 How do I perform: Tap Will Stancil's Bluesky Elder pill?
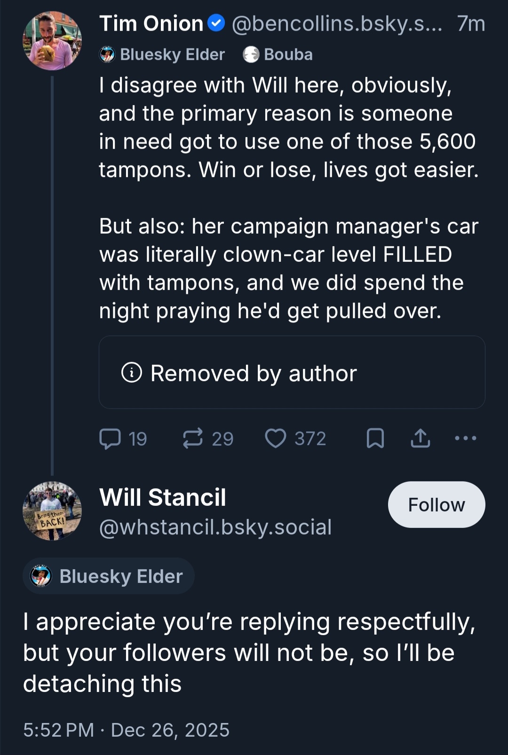point(109,576)
